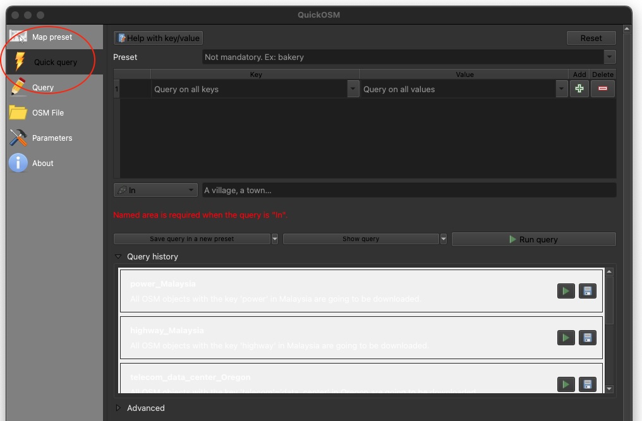Run the telecom_data_center_Oregon history query
Viewport: 642px width, 421px height.
(x=566, y=384)
